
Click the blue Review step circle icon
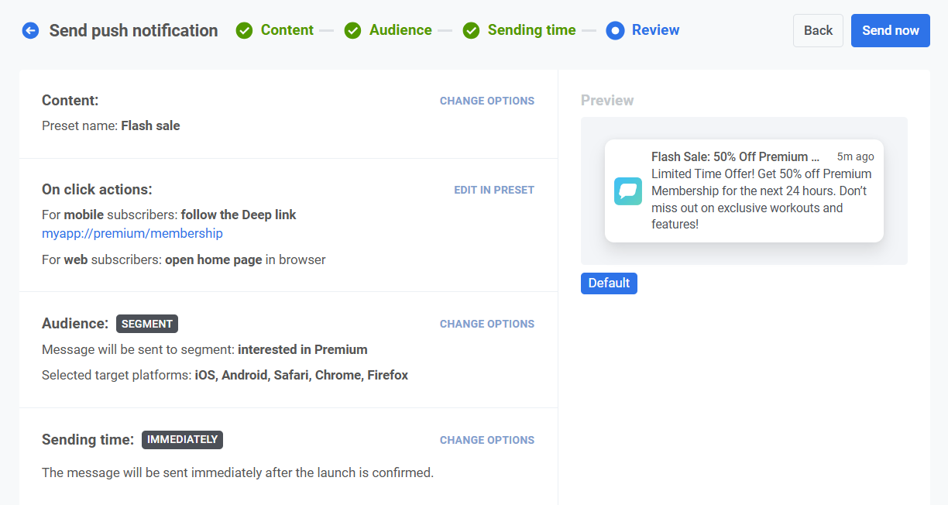[615, 31]
